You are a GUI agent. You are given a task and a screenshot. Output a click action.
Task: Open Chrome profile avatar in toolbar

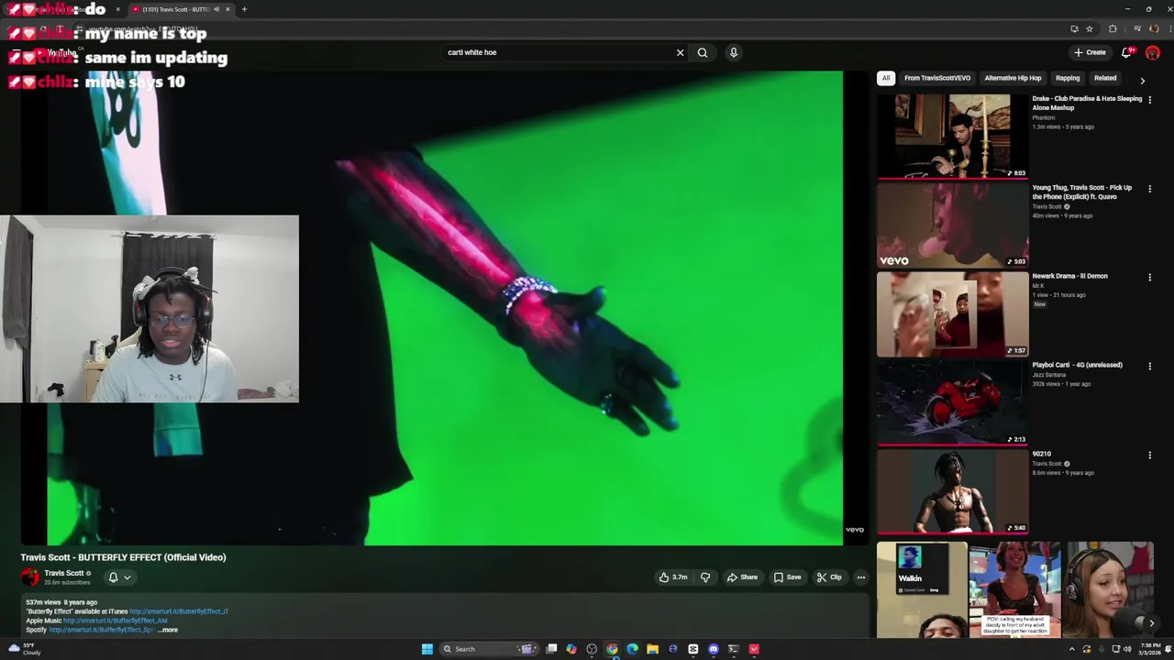[x=1154, y=28]
